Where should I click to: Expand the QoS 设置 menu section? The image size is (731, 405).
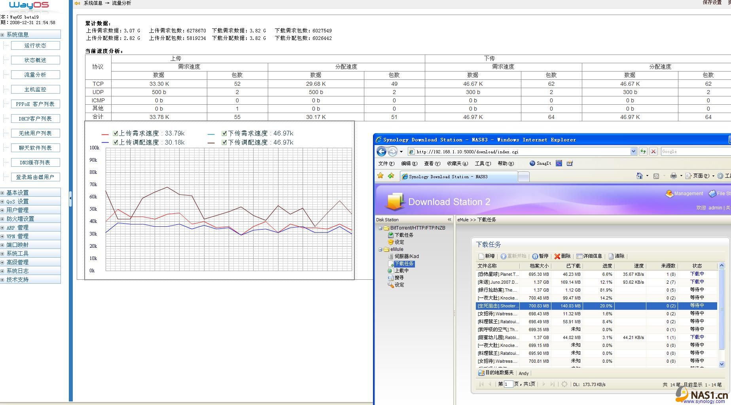[x=2, y=202]
